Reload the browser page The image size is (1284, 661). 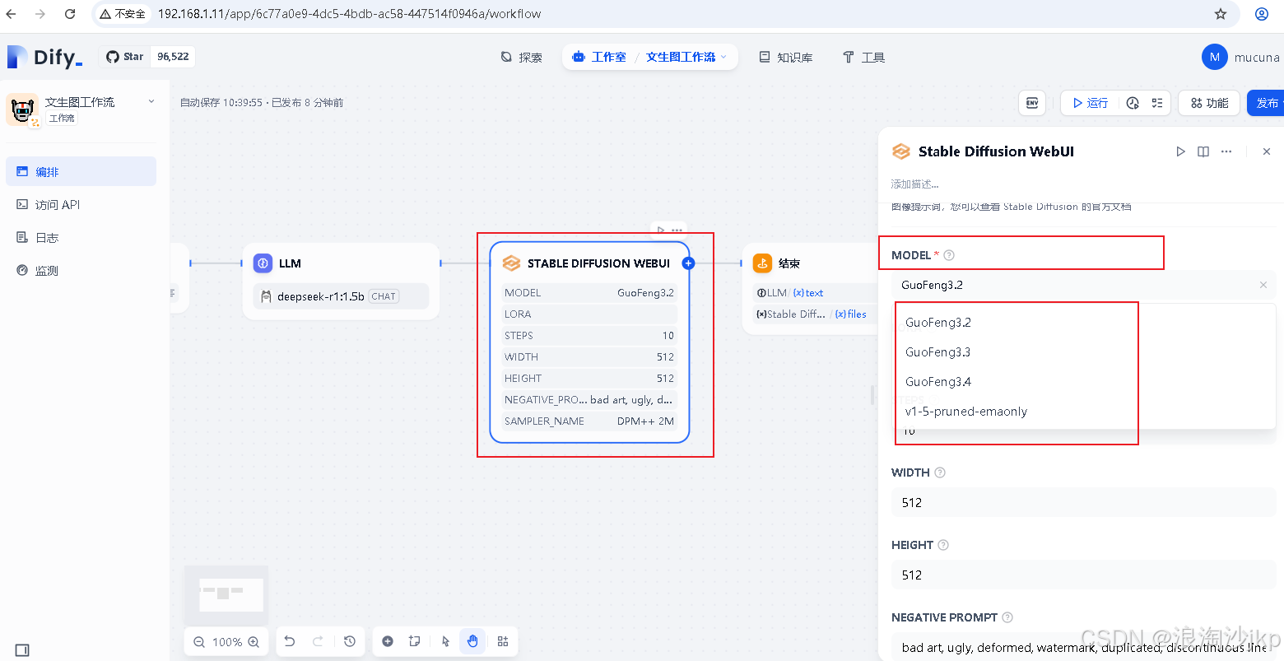pyautogui.click(x=70, y=14)
